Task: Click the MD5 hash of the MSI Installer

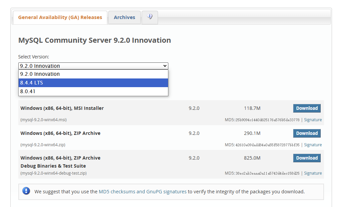Action: tap(267, 120)
